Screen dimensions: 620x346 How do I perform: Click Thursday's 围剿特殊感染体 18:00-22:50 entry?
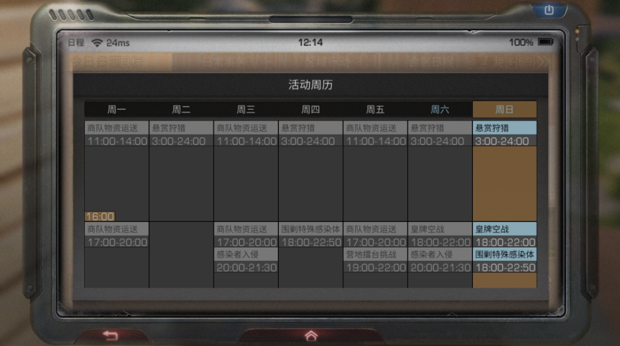310,235
